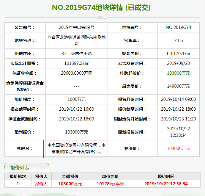
Task: Select the R2二类居住用地 value
Action: click(x=76, y=54)
